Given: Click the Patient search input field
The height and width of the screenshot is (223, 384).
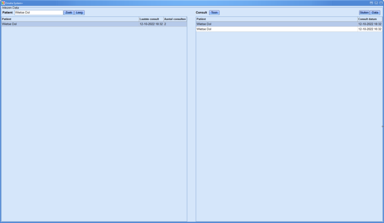Looking at the screenshot, I should point(38,12).
